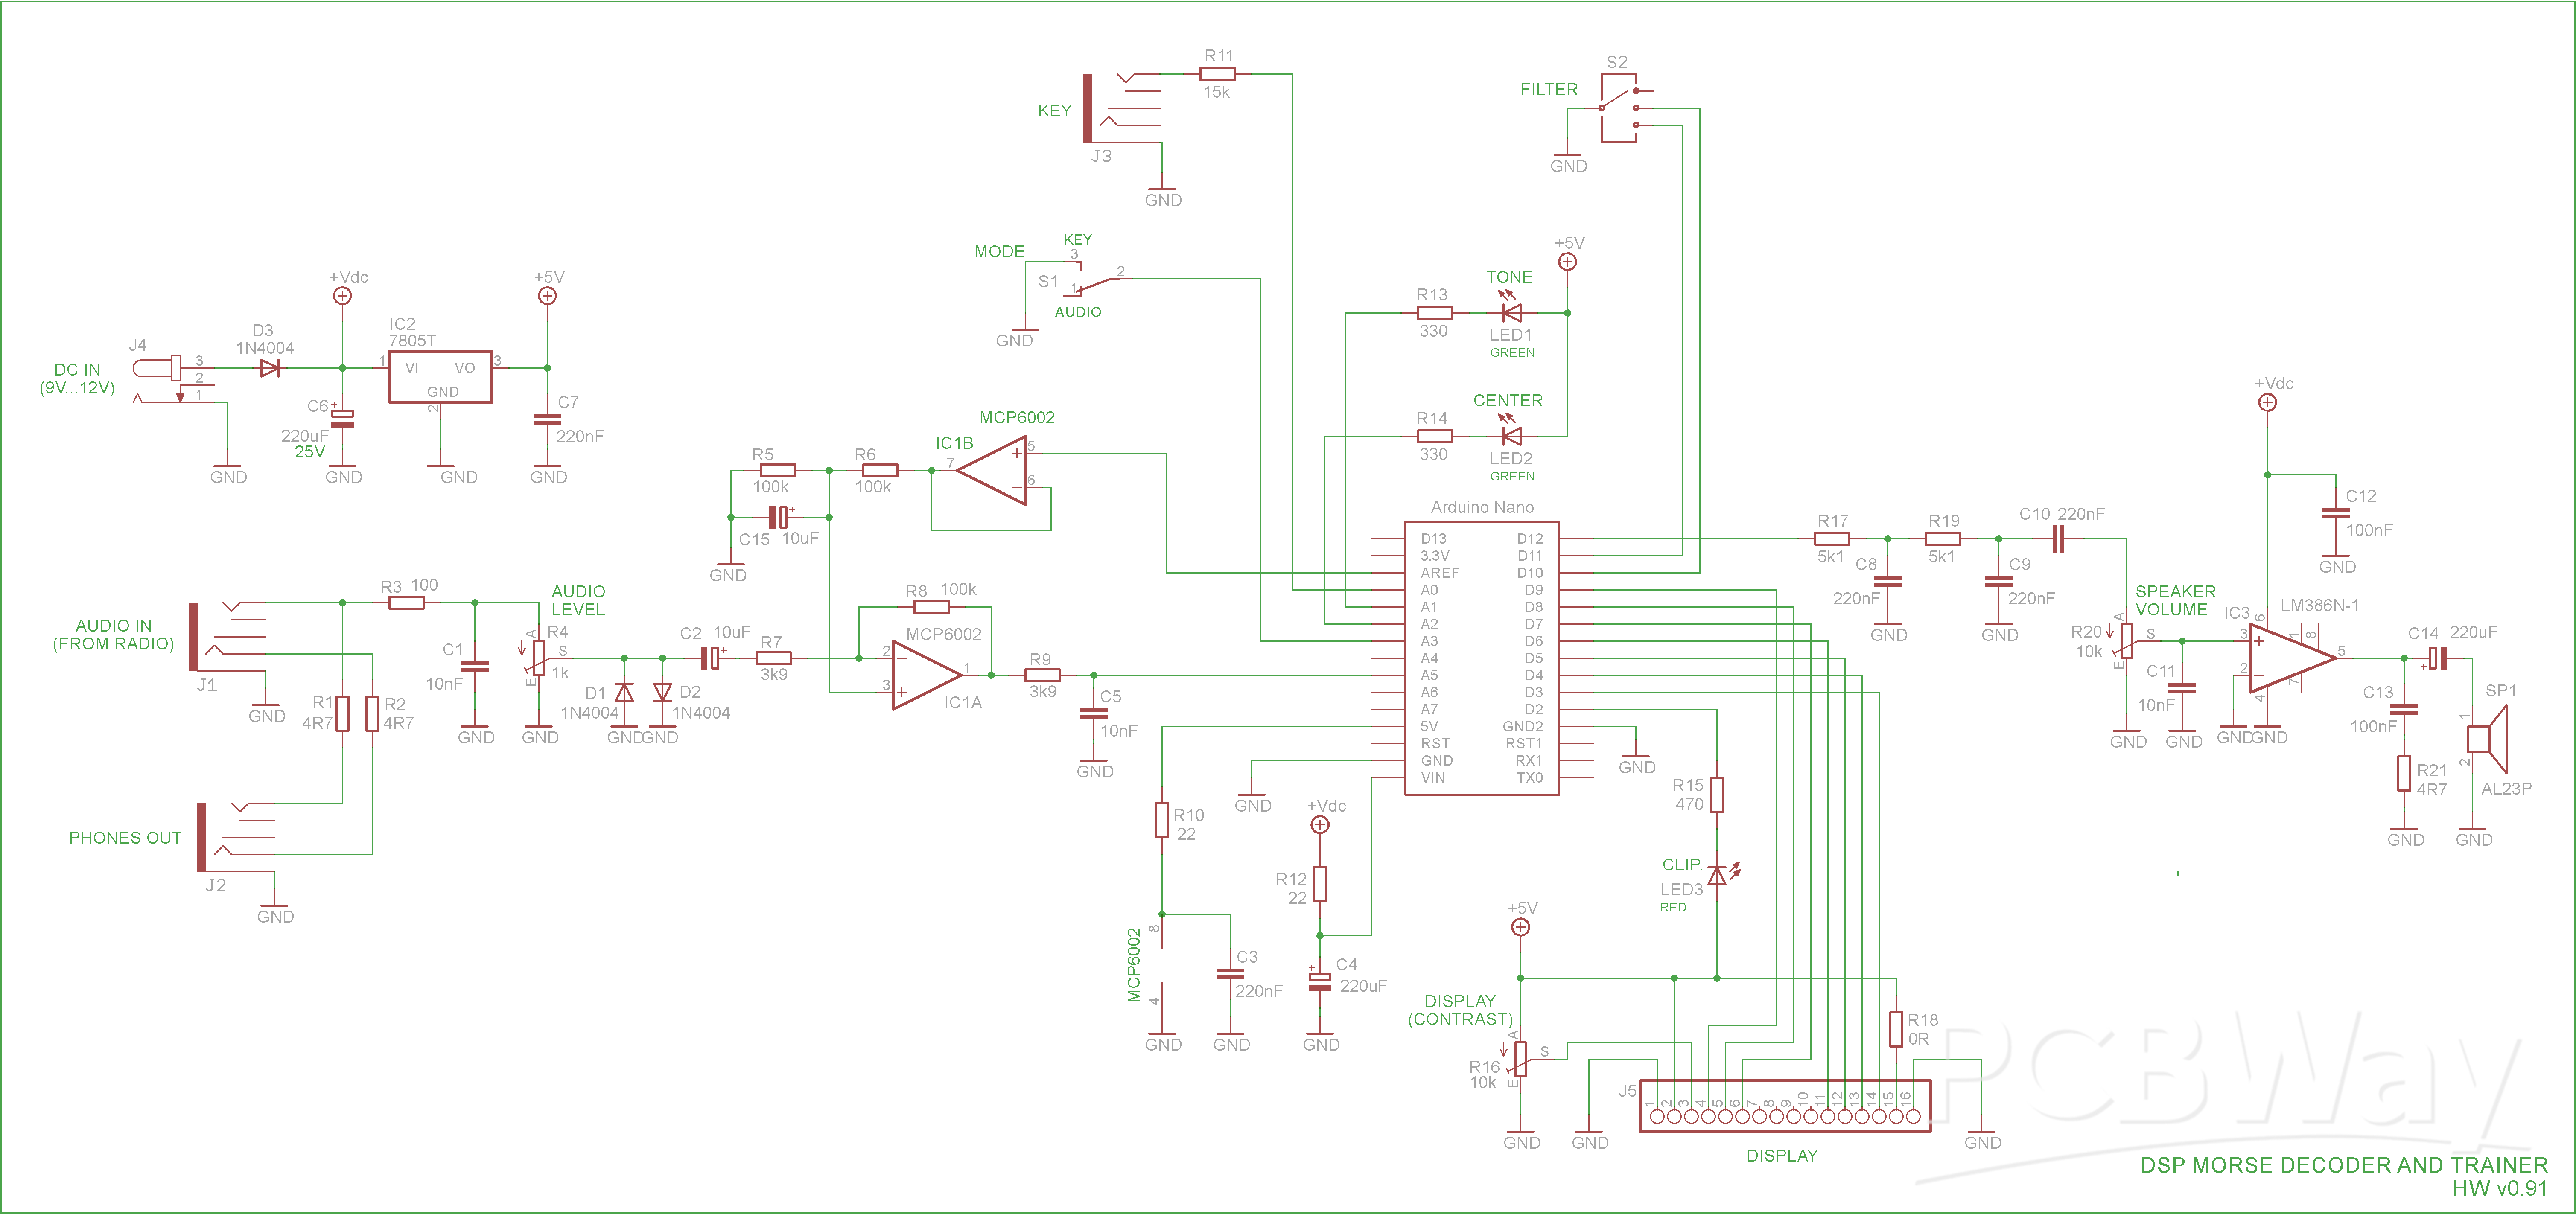This screenshot has width=2576, height=1214.
Task: Select the J3 key jack connector
Action: point(1122,108)
